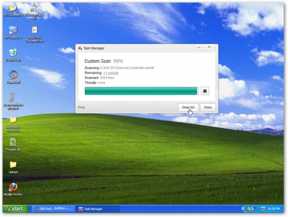Open the My Documents desktop icon
Viewport: 288px width, 217px height.
tap(13, 10)
